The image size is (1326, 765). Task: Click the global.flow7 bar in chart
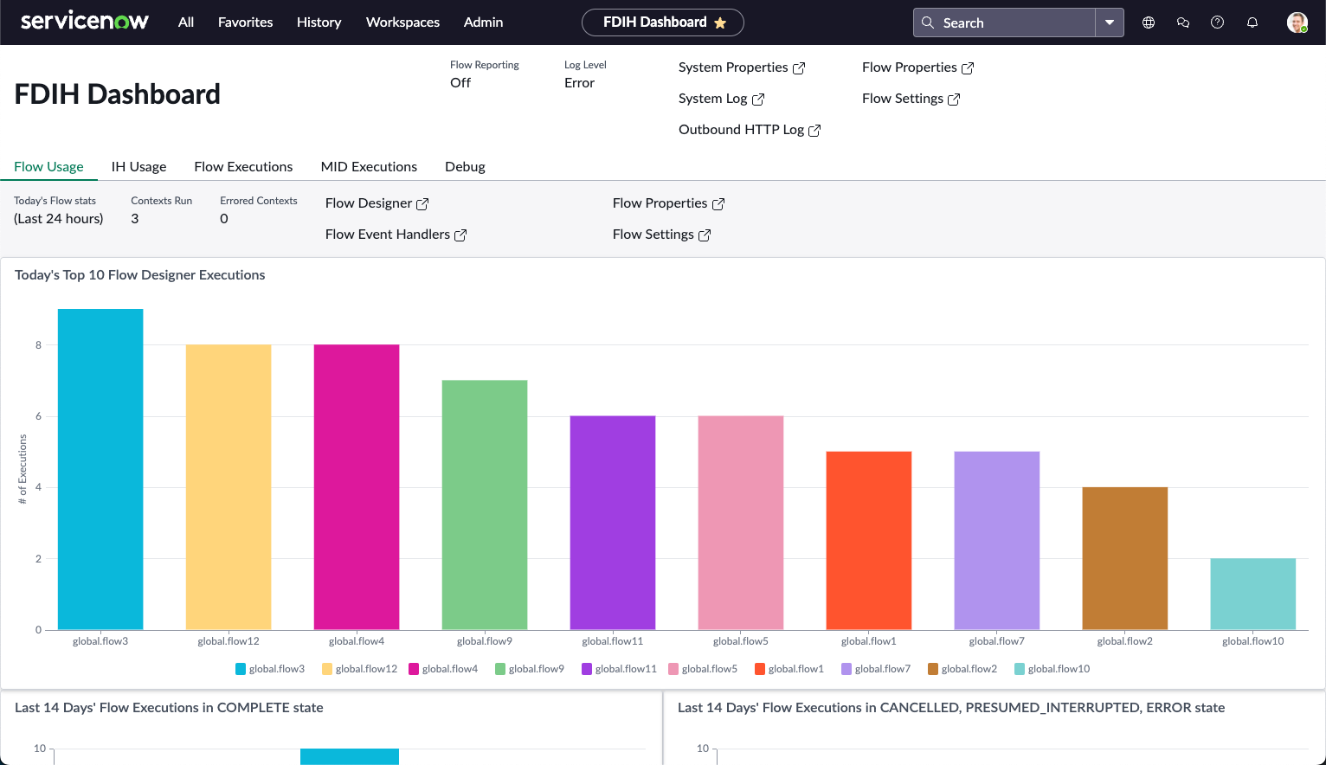click(997, 541)
